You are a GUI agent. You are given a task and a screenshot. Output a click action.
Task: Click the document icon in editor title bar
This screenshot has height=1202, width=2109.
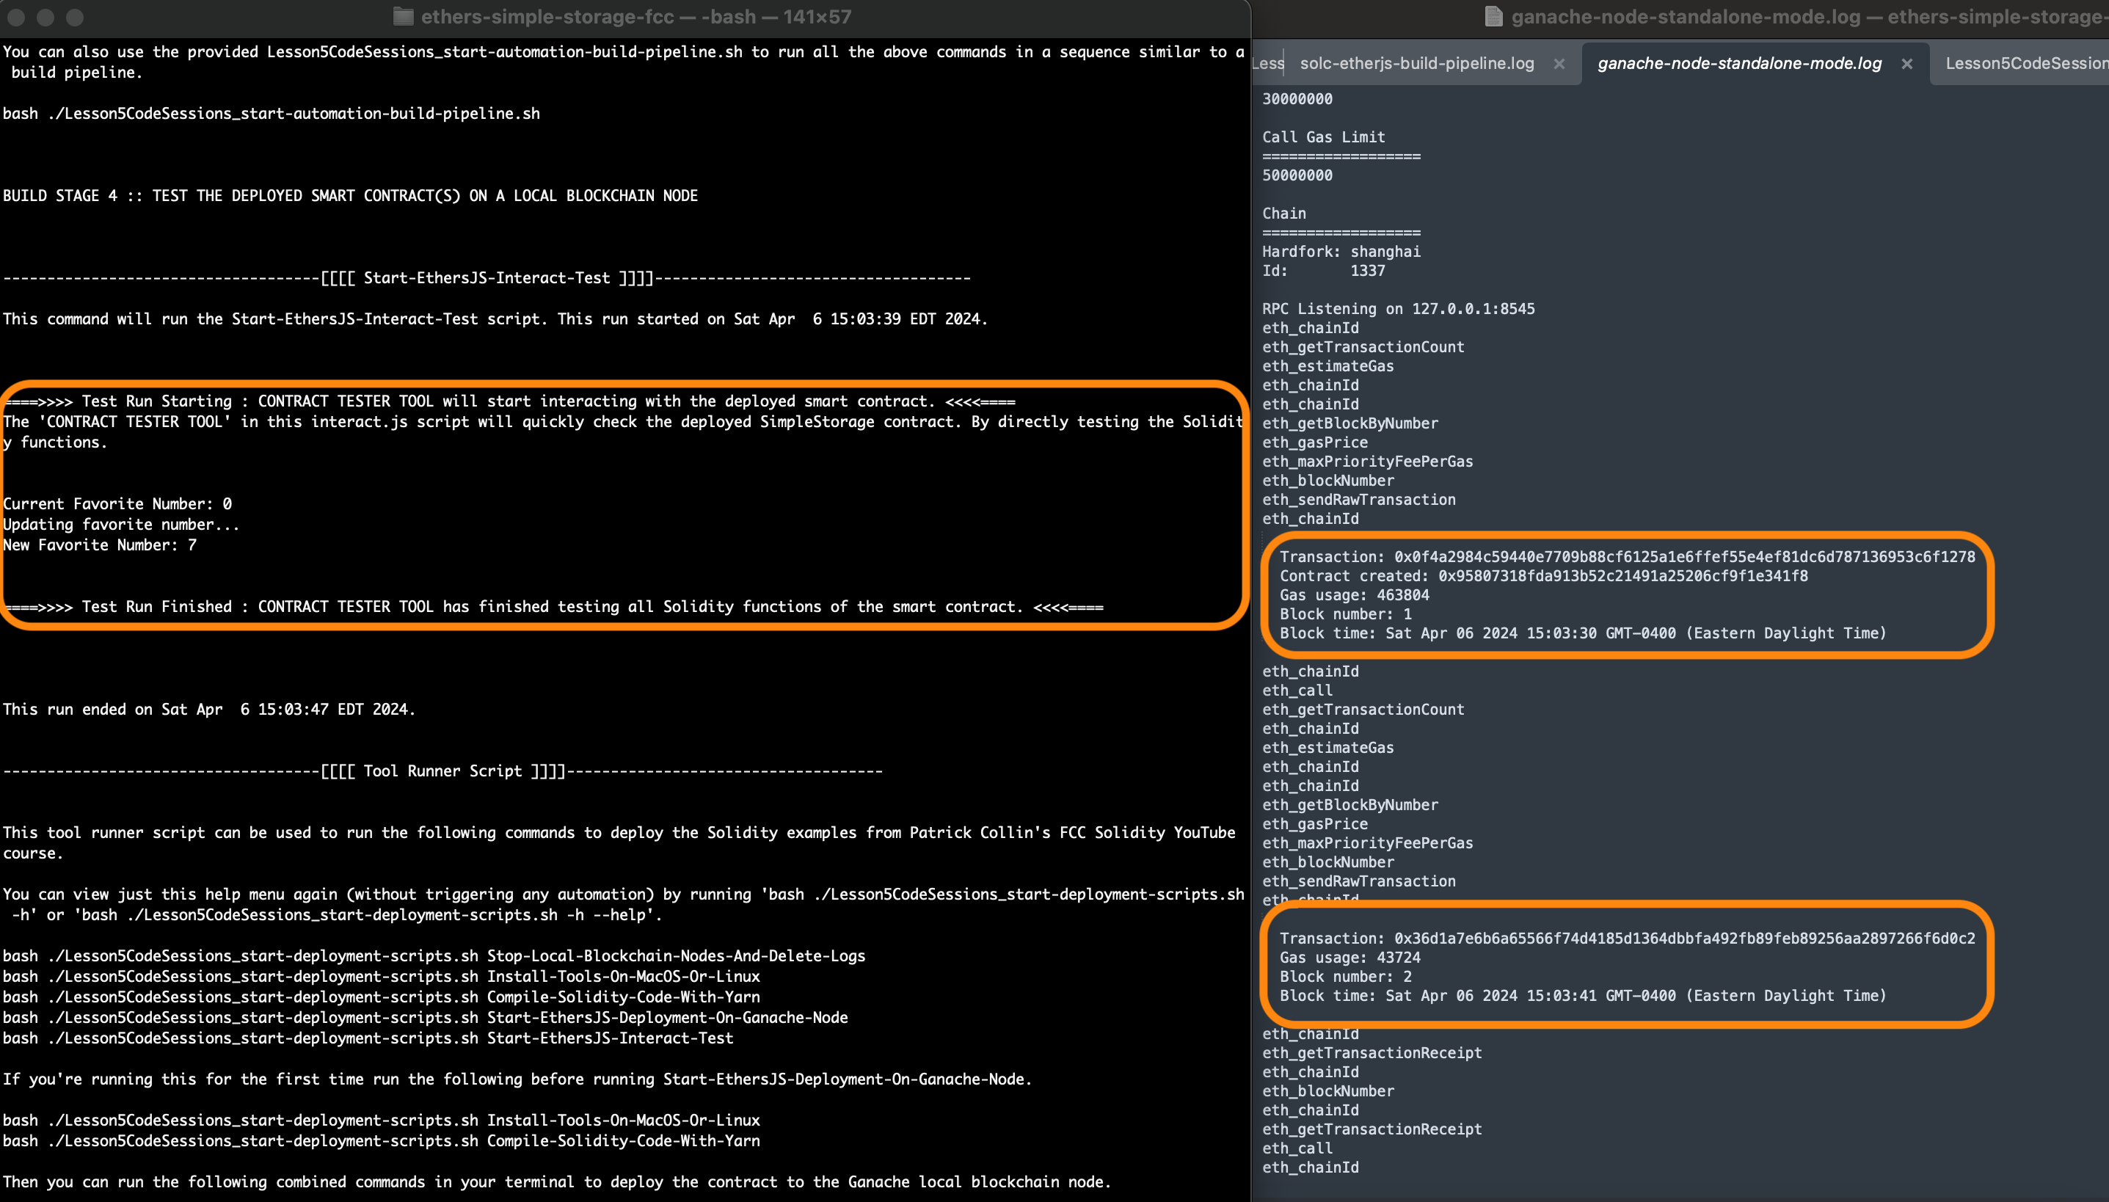(1493, 16)
